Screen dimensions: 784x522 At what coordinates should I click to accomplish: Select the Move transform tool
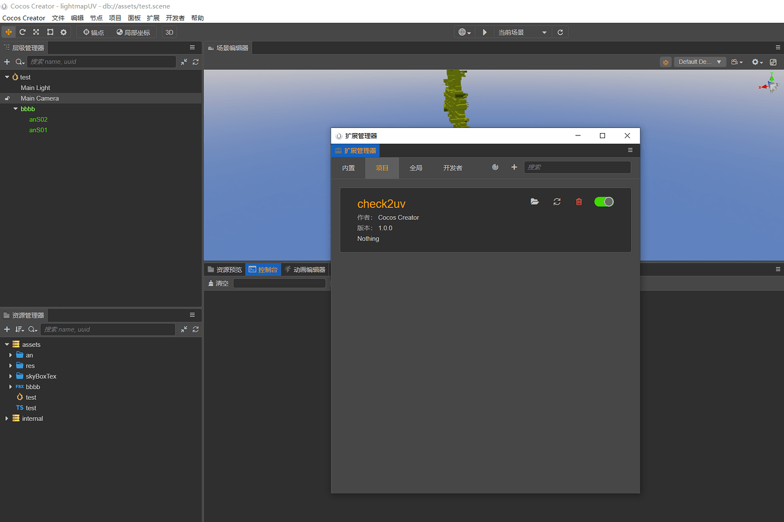point(9,32)
